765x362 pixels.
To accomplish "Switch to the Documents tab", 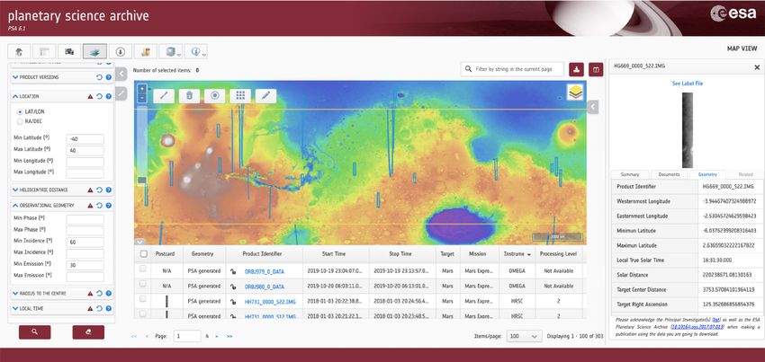I will pyautogui.click(x=669, y=174).
